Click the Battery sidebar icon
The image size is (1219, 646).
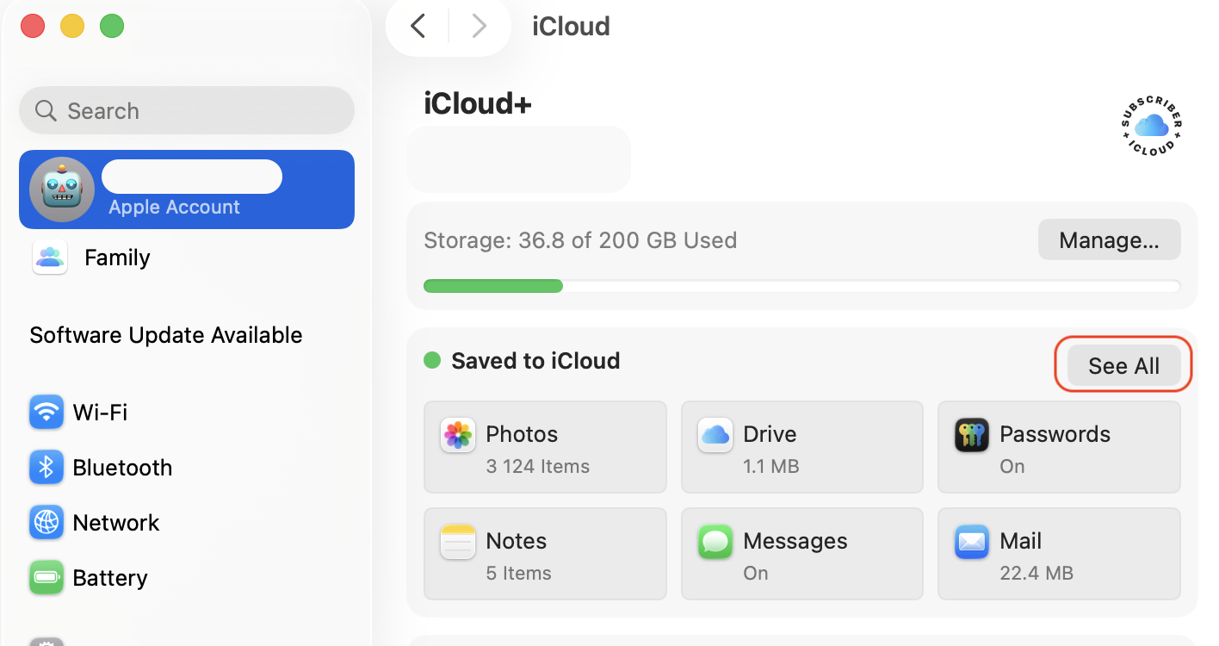tap(46, 577)
